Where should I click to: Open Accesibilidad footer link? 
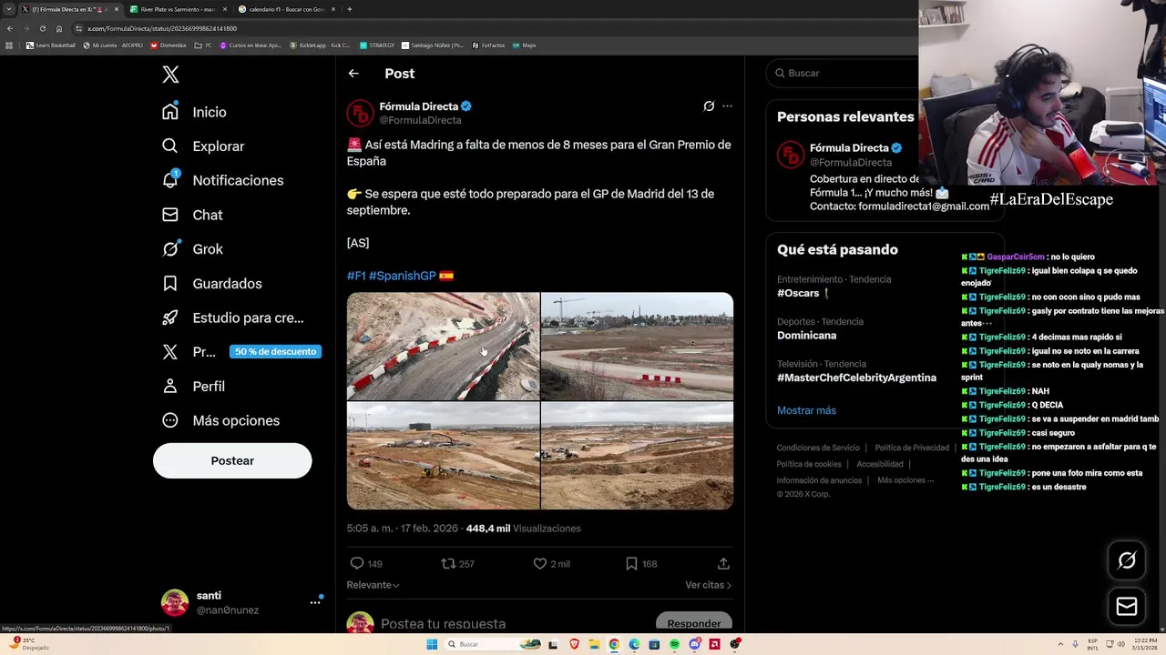880,464
